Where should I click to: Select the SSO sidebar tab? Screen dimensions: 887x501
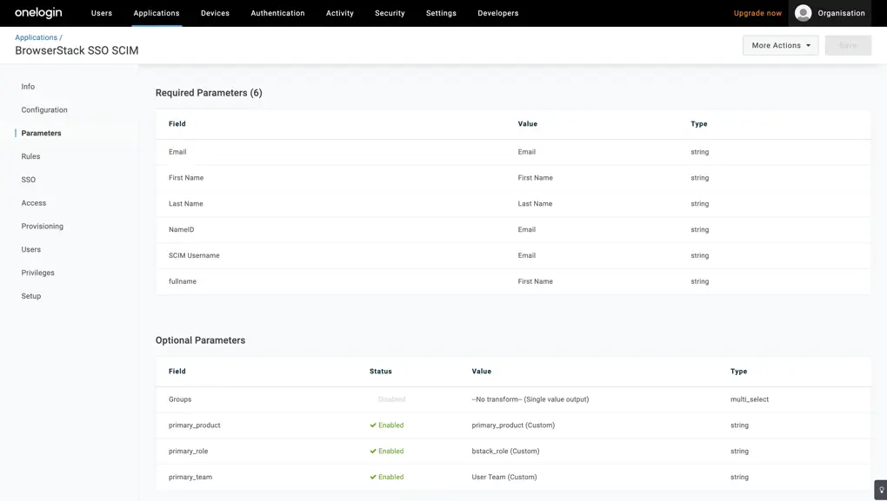pyautogui.click(x=29, y=180)
